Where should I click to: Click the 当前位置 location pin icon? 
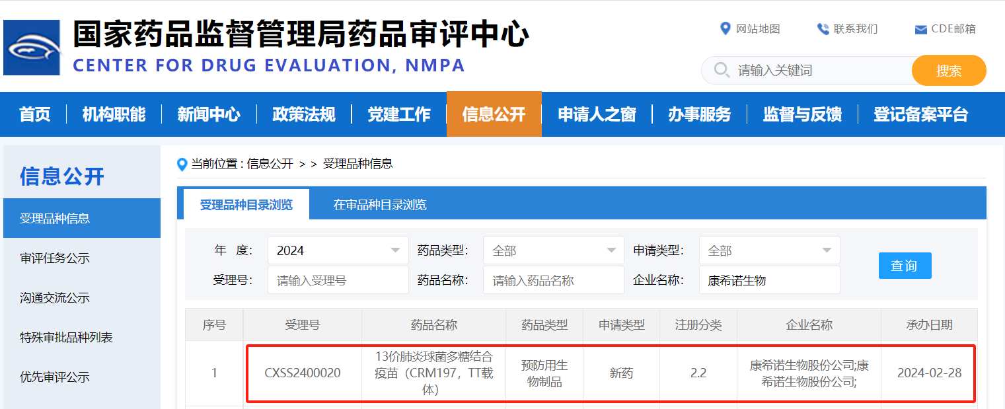pos(182,165)
